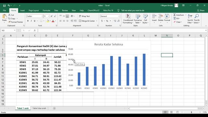
Task: Open the Tabel dua arah sheet
Action: [39, 108]
